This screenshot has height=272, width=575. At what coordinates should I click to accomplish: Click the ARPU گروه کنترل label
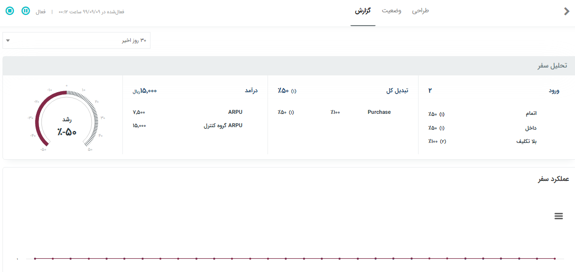coord(223,126)
